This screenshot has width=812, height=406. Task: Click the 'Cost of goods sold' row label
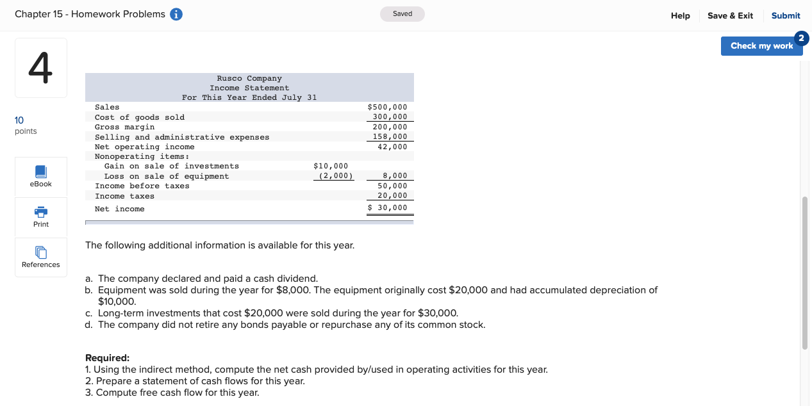(x=140, y=117)
